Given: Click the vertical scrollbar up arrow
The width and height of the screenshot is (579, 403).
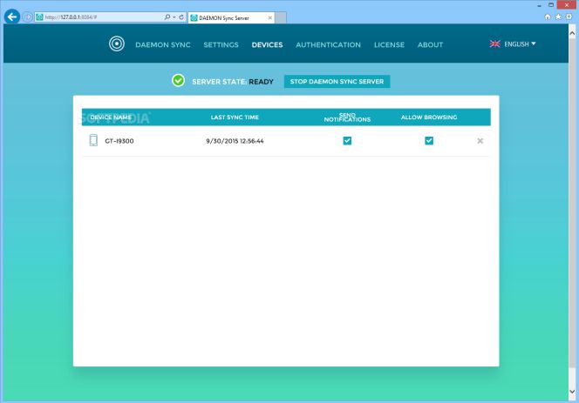Looking at the screenshot, I should click(572, 33).
